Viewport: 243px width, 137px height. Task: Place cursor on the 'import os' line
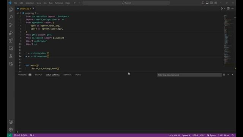click(x=31, y=44)
